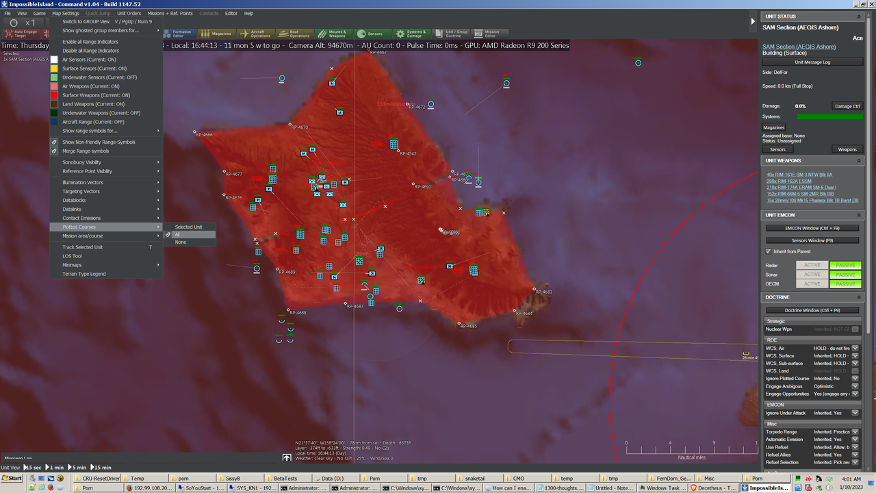This screenshot has width=876, height=493.
Task: Click the Aircraft Range blue swatch
Action: click(54, 122)
